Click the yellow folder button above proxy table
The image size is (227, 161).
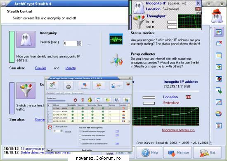[x=108, y=100]
